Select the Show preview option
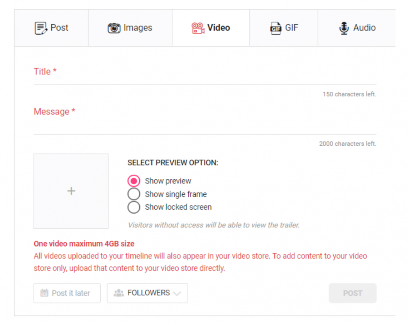The image size is (409, 322). pos(134,180)
